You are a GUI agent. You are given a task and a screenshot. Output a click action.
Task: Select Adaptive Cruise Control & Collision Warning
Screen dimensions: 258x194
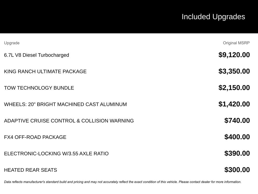point(69,121)
